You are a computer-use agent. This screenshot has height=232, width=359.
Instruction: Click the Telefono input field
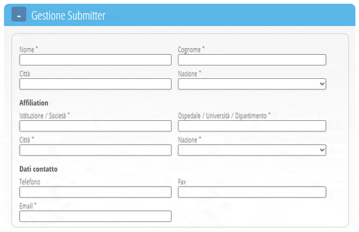(95, 192)
